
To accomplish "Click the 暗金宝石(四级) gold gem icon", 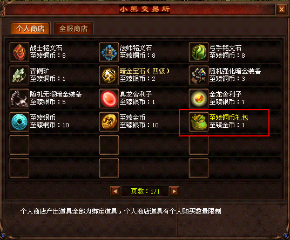I will pos(109,75).
